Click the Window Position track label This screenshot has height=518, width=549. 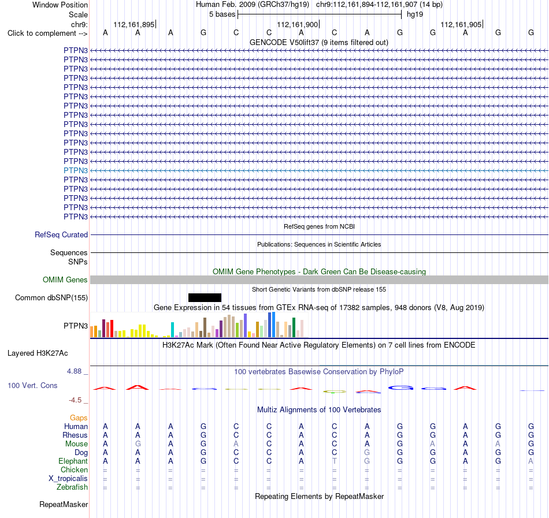tap(60, 5)
